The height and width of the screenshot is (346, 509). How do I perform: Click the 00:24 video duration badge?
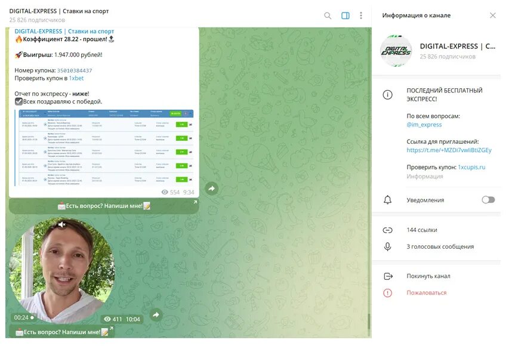[24, 317]
